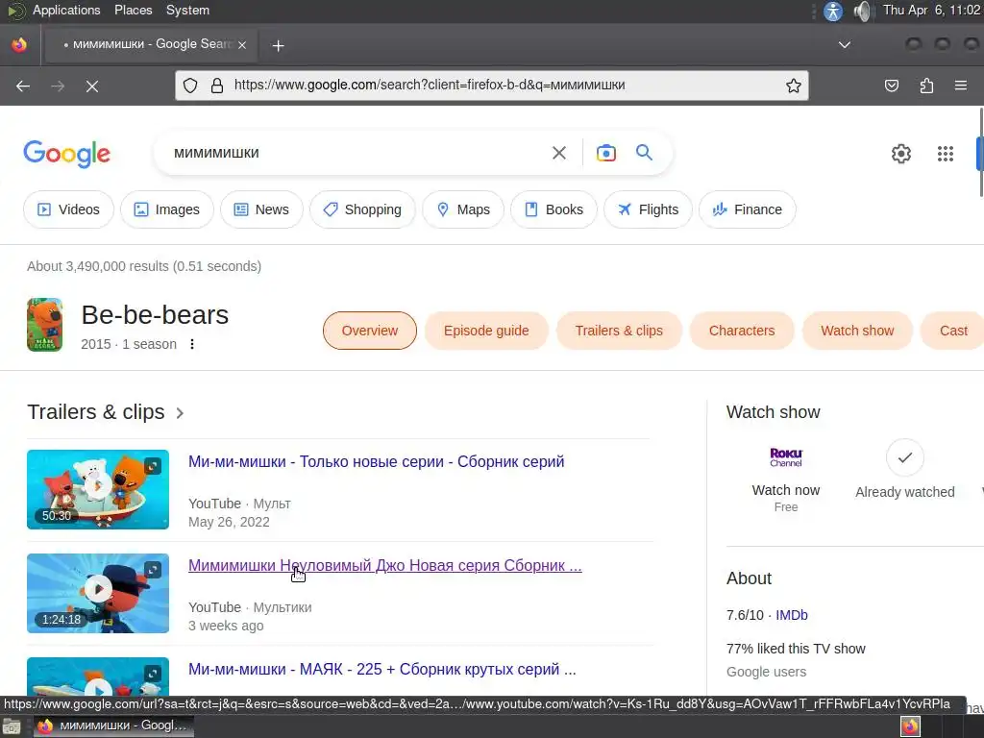Expand video preview on second thumbnail
The height and width of the screenshot is (738, 984).
click(153, 569)
